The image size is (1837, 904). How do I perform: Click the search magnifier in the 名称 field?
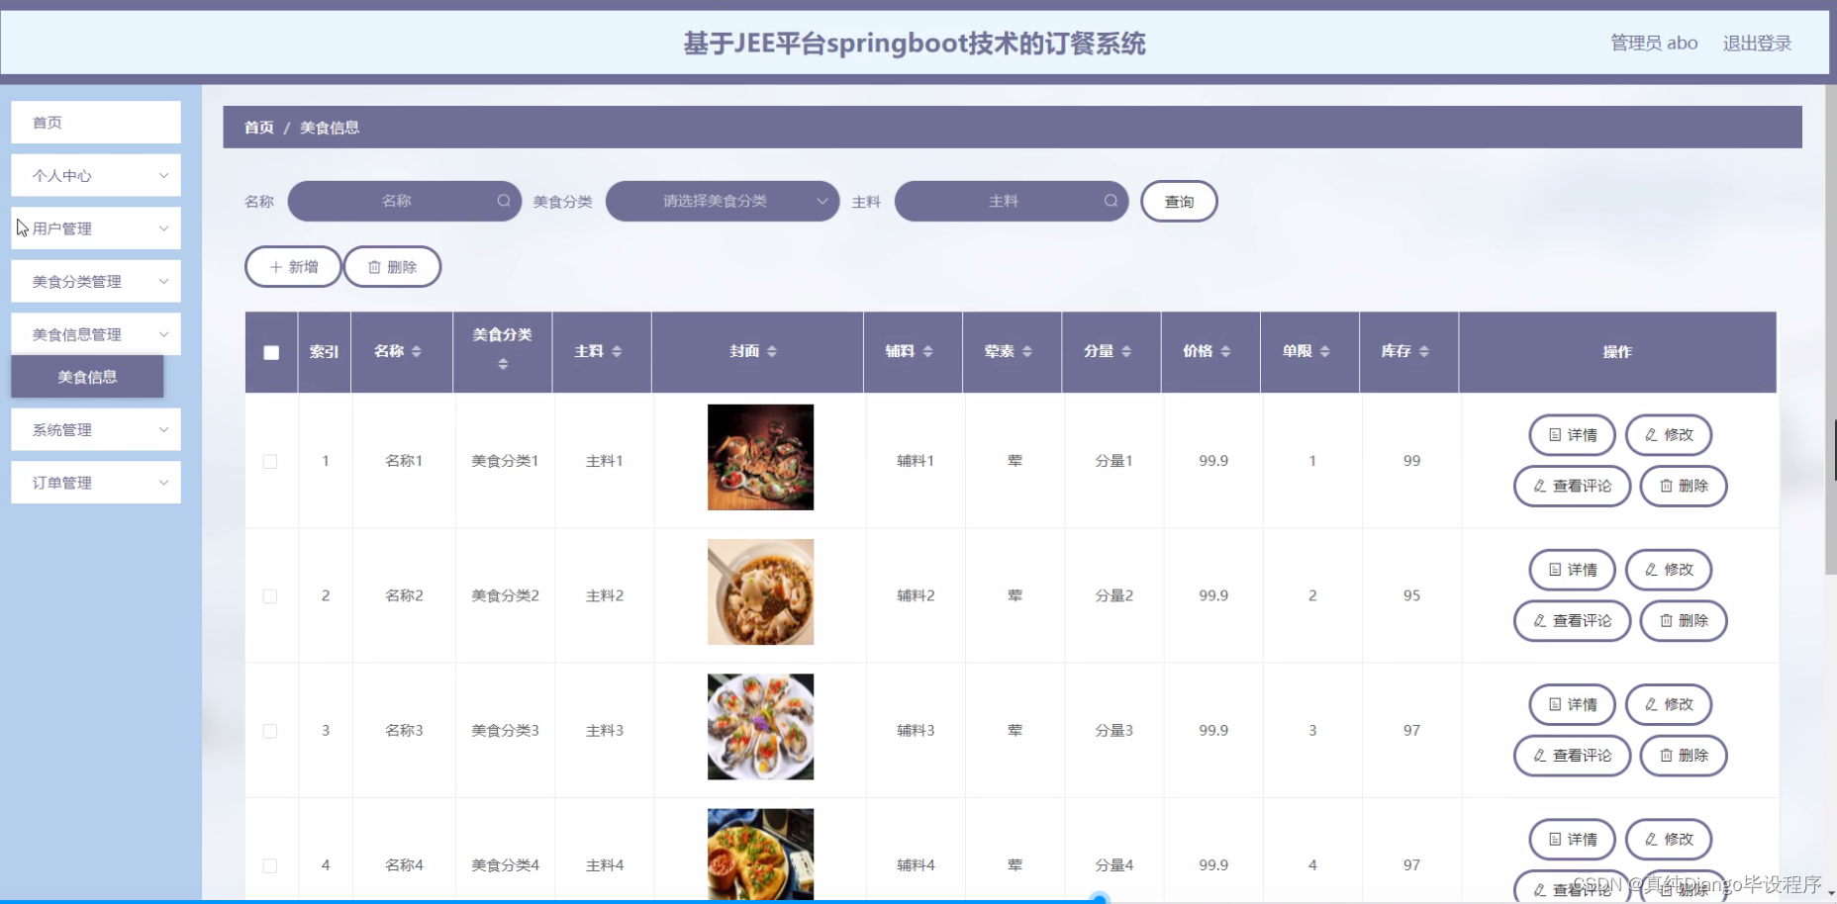pyautogui.click(x=504, y=201)
